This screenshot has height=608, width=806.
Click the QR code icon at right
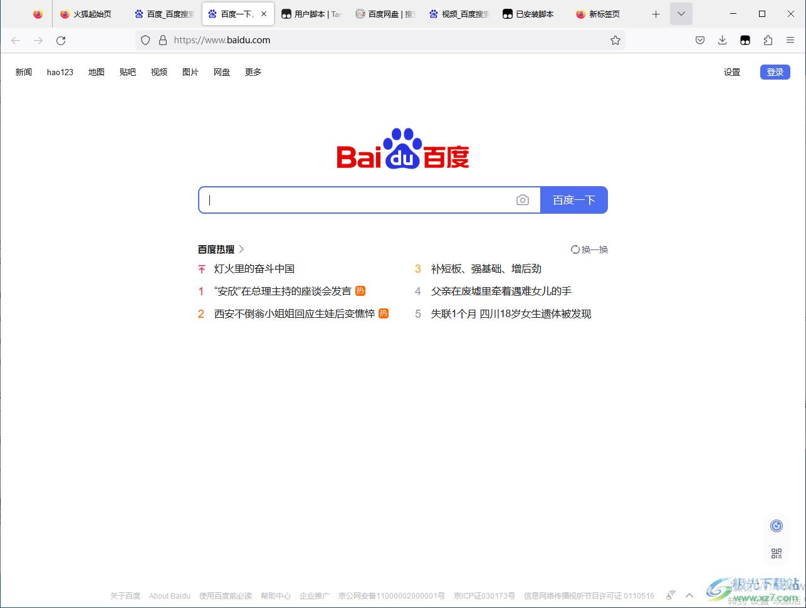pyautogui.click(x=777, y=553)
